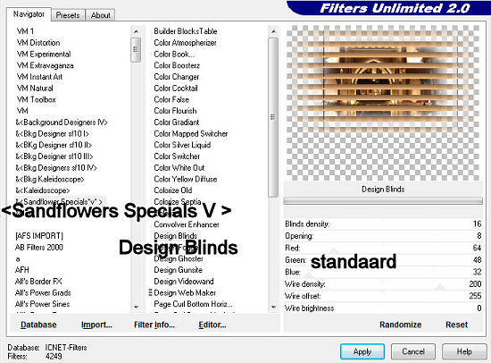This screenshot has height=363, width=491.
Task: Choose Color Gradiant filter
Action: (x=177, y=122)
